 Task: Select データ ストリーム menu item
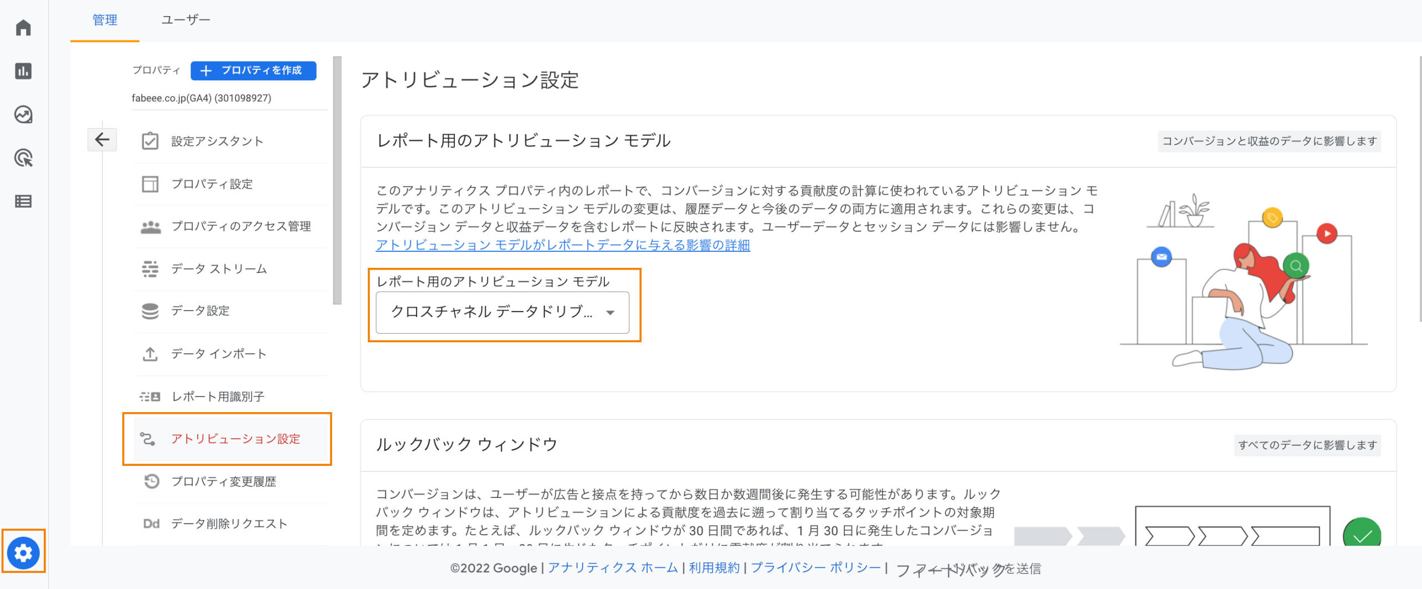[x=231, y=269]
